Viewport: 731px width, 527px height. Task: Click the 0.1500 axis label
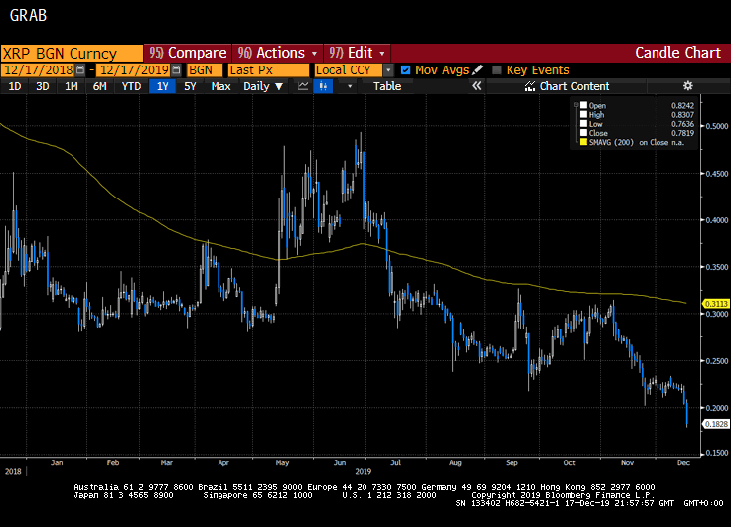click(716, 453)
